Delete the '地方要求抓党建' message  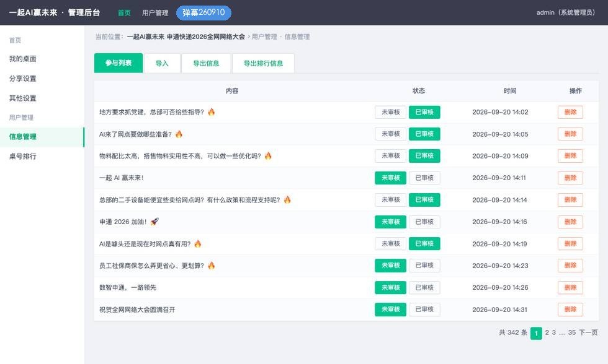[570, 112]
